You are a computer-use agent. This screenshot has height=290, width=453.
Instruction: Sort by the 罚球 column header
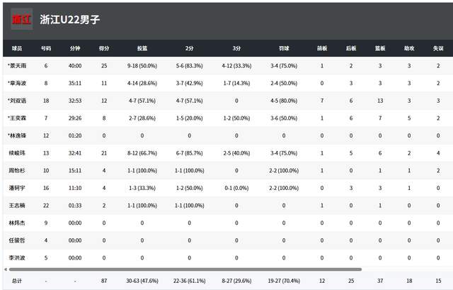pos(283,48)
